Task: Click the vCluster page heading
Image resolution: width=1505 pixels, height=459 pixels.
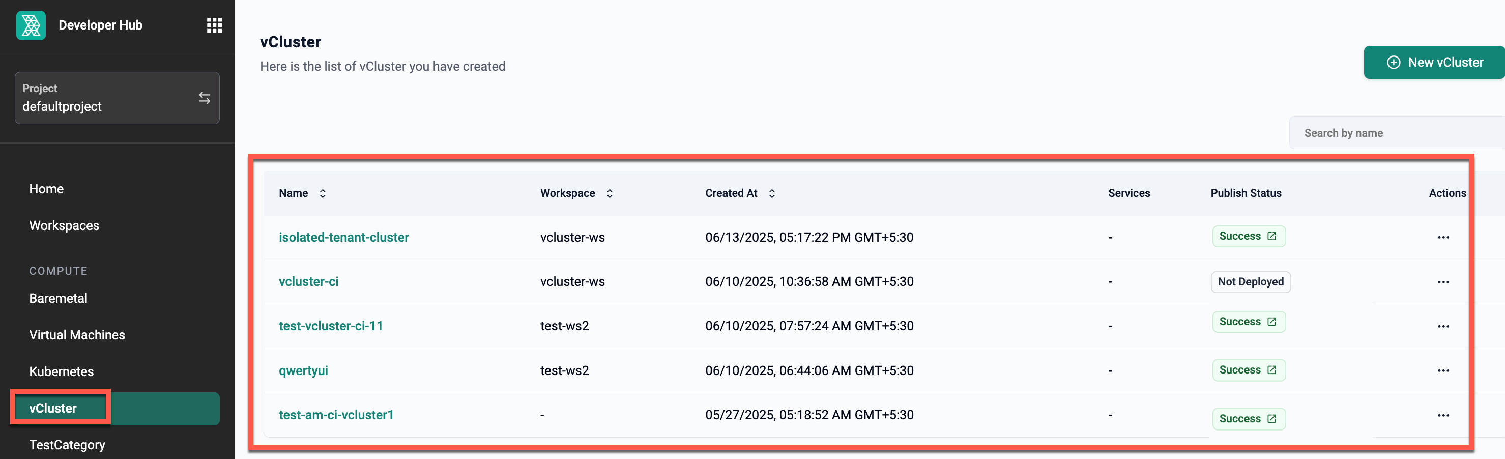Action: tap(291, 42)
